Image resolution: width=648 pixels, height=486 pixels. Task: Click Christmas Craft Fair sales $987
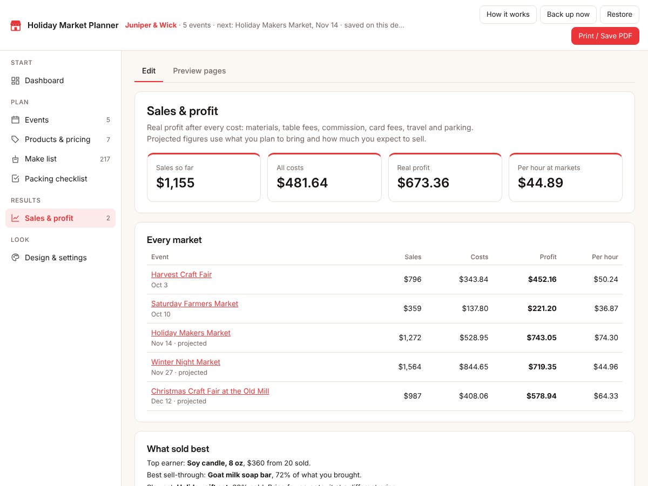(413, 396)
